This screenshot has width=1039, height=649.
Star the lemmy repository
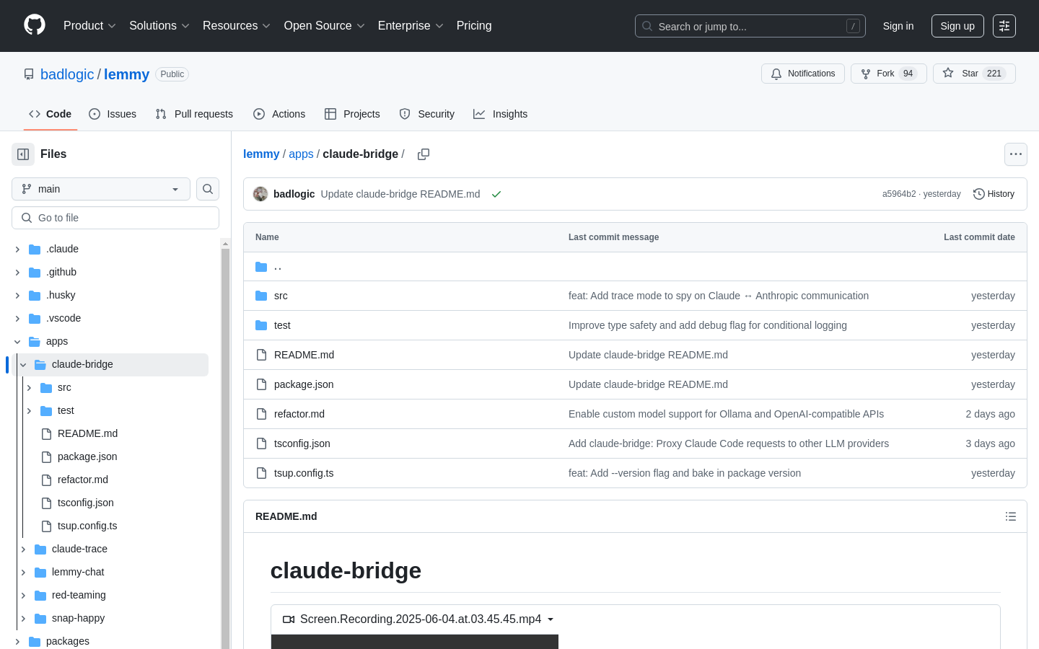pyautogui.click(x=974, y=74)
